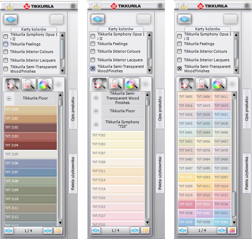Open Opis produktu side tab in middle panel
The image size is (252, 239).
160,108
